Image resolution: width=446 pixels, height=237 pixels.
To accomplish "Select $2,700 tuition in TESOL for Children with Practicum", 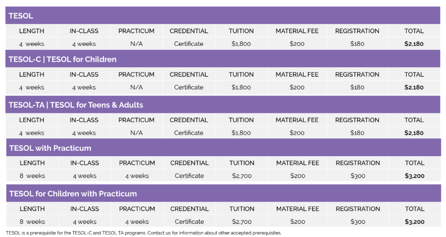I will click(x=242, y=222).
